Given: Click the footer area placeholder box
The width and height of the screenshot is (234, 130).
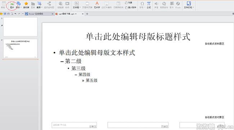Looking at the screenshot, I should [138, 125].
